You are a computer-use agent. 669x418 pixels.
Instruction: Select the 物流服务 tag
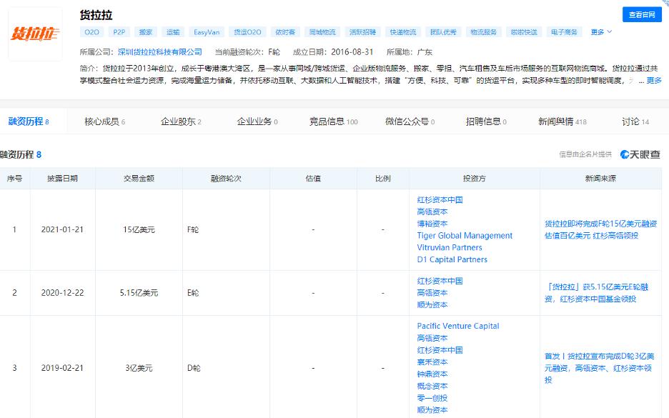(x=483, y=32)
